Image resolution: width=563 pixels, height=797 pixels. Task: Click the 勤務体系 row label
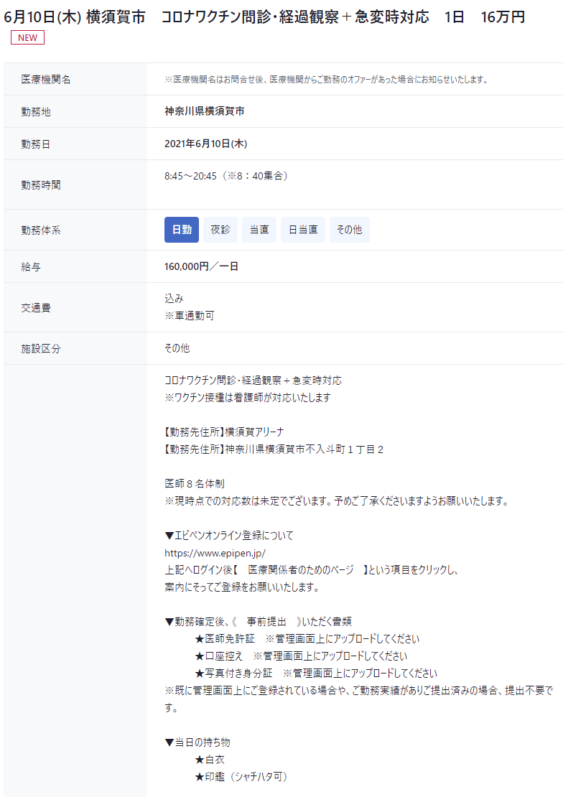click(41, 230)
